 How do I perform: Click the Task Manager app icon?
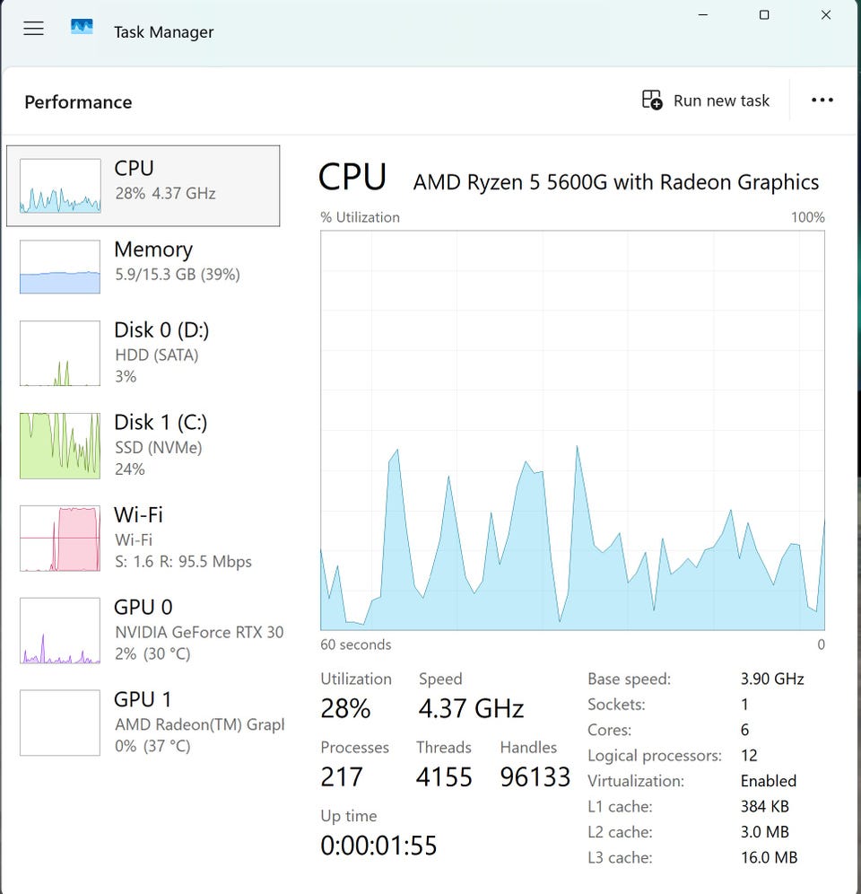(x=82, y=27)
